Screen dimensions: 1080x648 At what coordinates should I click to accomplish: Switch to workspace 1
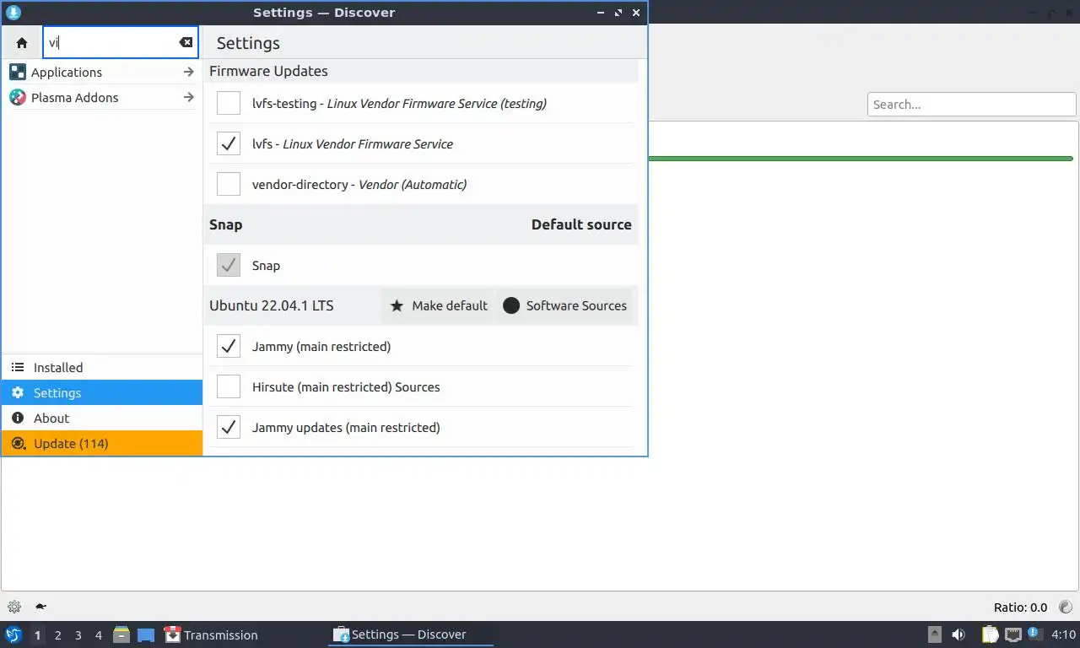tap(38, 634)
